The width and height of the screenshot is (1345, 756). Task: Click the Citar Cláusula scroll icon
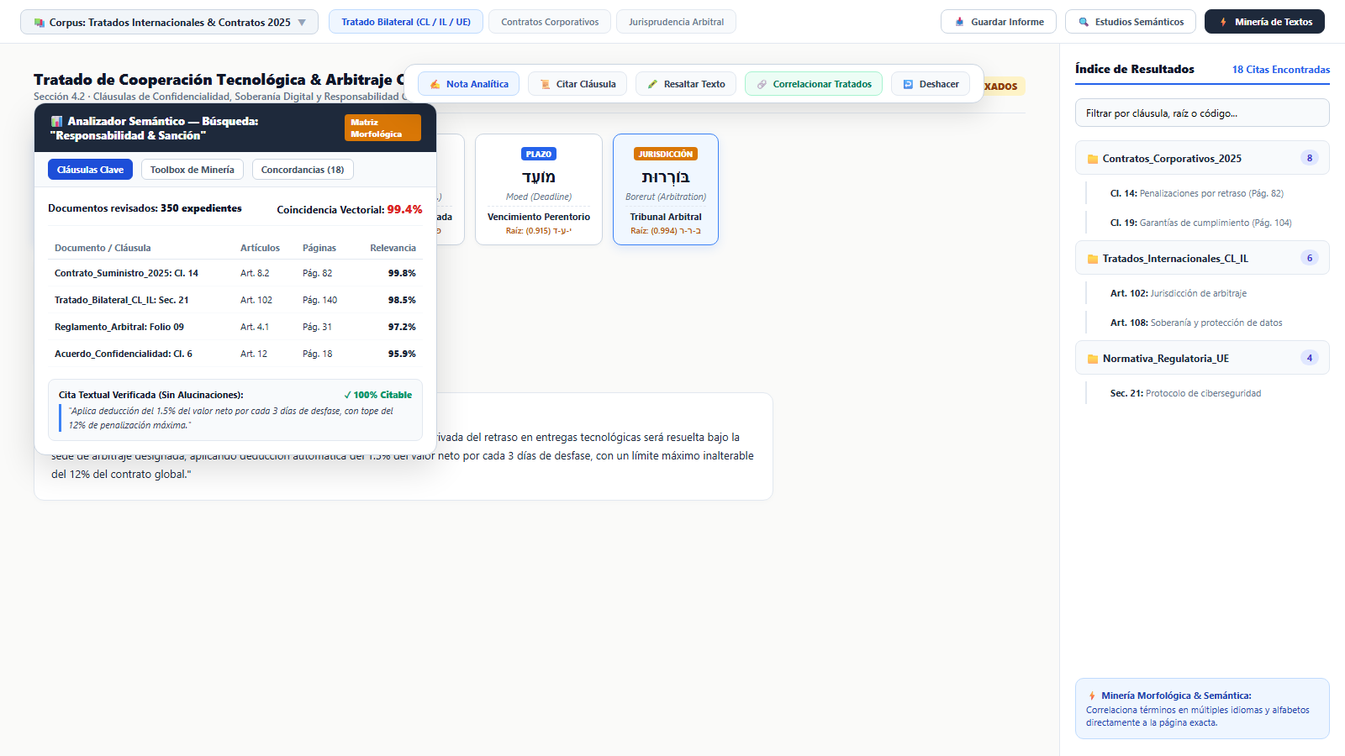[545, 84]
